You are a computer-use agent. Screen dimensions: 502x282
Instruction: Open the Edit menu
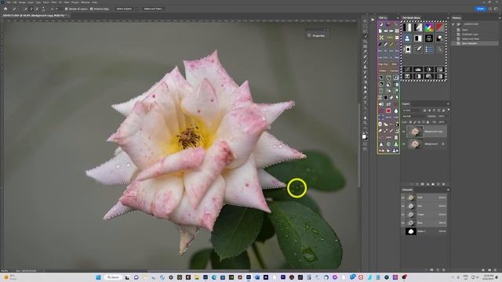tap(15, 2)
